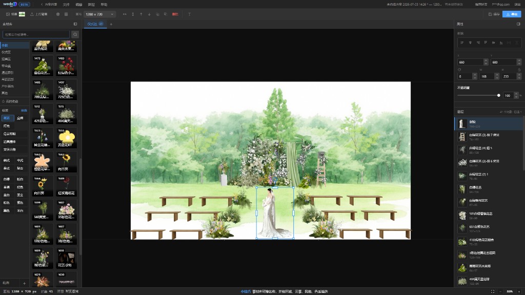Zoom out the canvas with minus icon
Image resolution: width=525 pixels, height=295 pixels.
[500, 291]
